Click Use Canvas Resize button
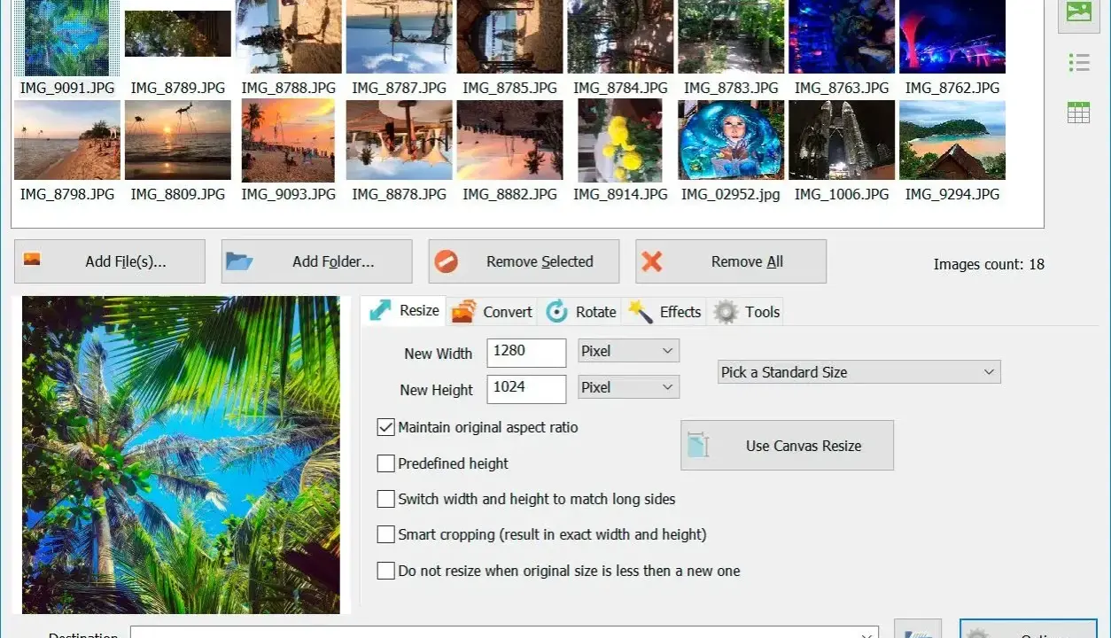Screen dimensions: 1111x638 coord(787,445)
